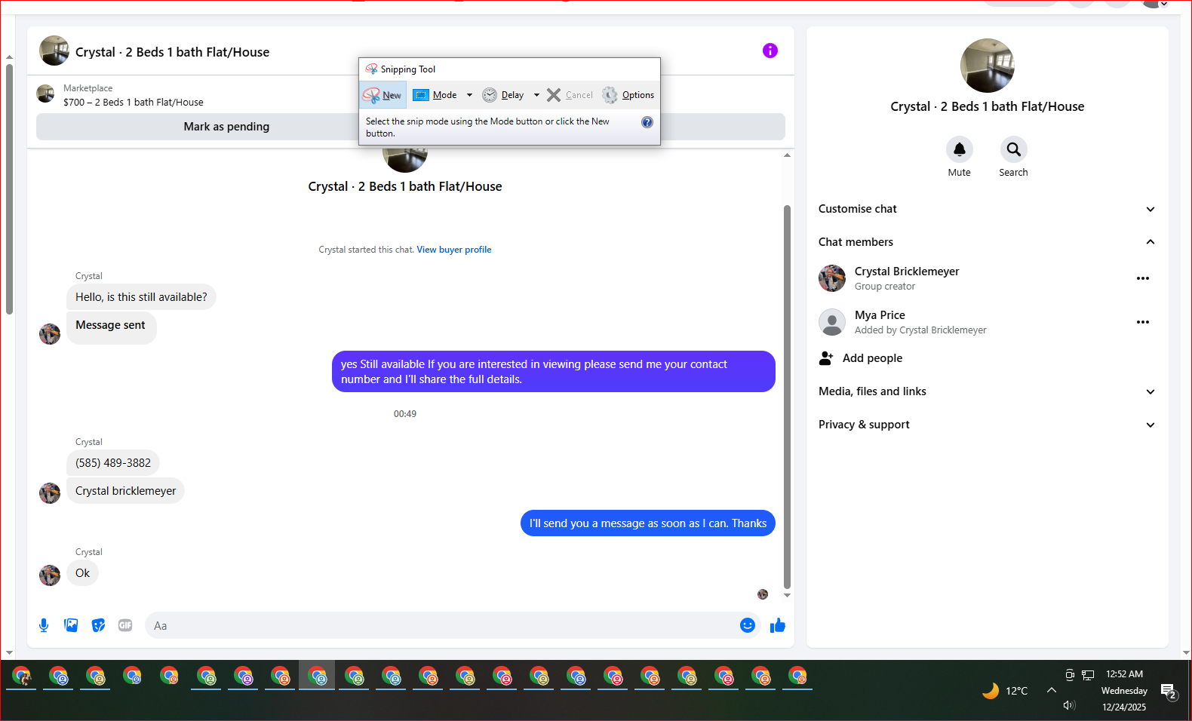The width and height of the screenshot is (1192, 721).
Task: Click the chat header listing thumbnail
Action: (54, 51)
